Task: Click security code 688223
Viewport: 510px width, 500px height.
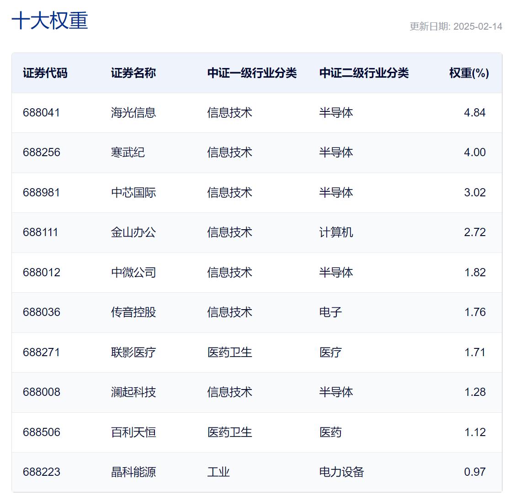Action: 41,472
